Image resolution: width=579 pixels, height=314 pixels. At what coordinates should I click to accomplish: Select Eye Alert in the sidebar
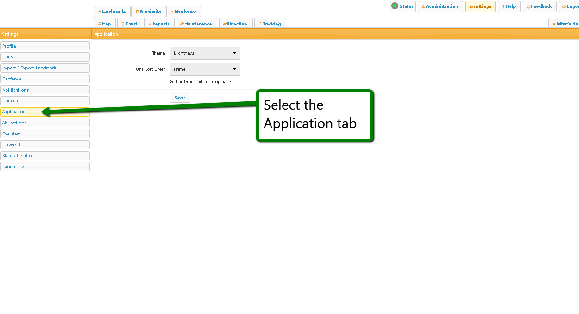click(45, 134)
